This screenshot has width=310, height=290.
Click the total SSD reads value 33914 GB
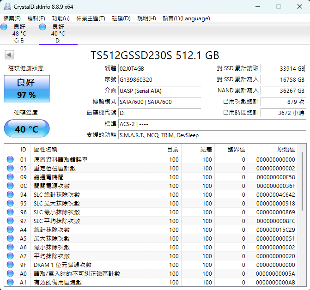click(283, 68)
